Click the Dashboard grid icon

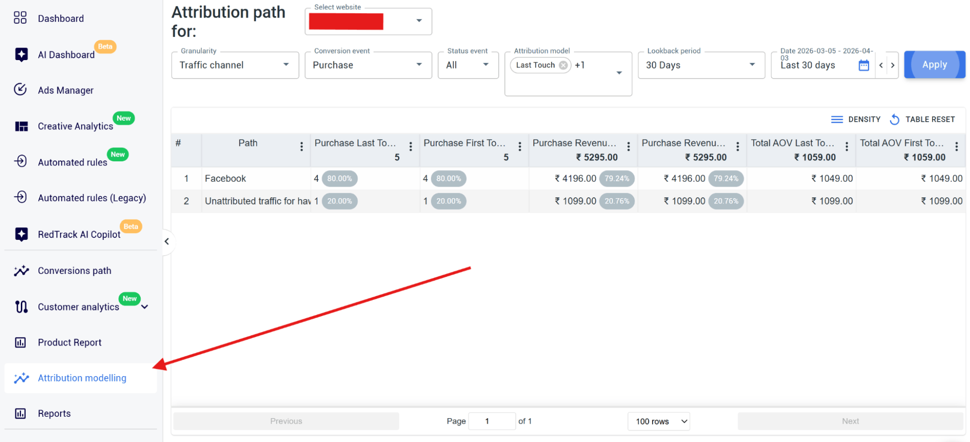coord(20,18)
